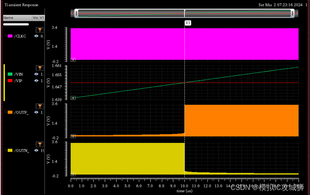
Task: Click the Vis column header
Action: pos(35,18)
